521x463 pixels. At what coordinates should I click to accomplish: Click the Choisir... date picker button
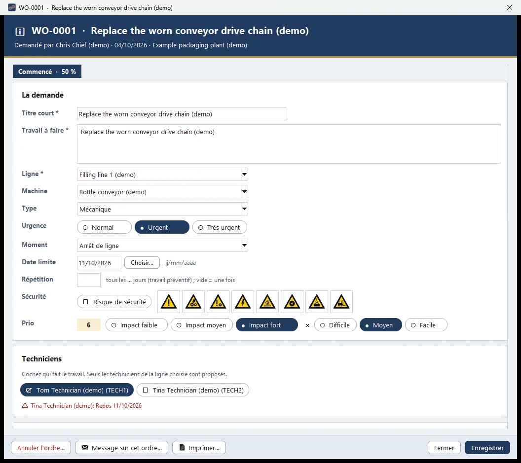pyautogui.click(x=142, y=263)
